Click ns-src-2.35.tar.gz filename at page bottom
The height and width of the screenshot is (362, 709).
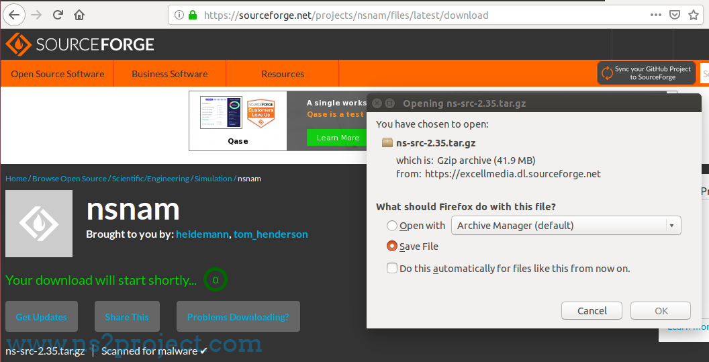pyautogui.click(x=45, y=351)
